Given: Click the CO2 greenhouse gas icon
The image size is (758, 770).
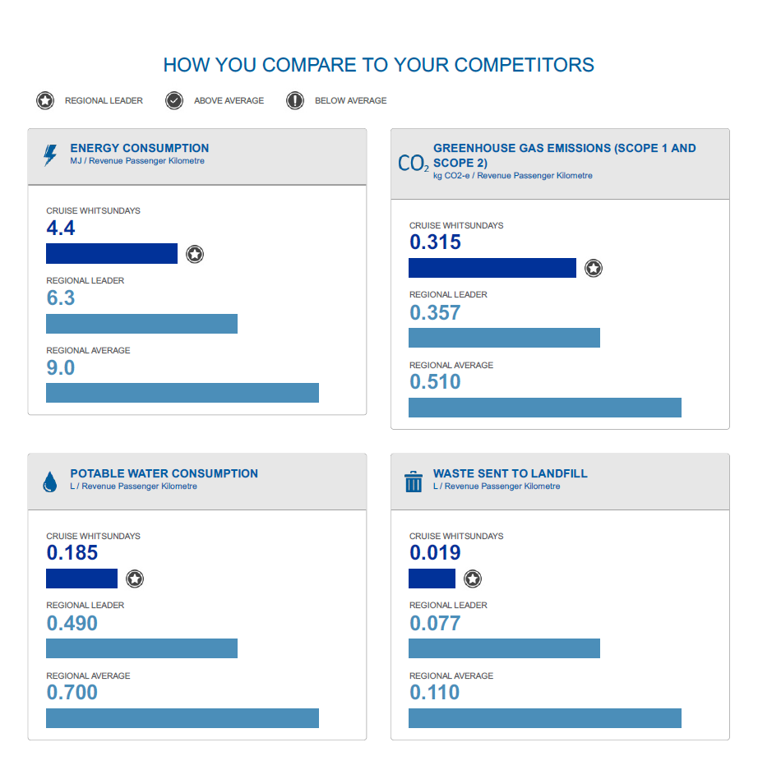Looking at the screenshot, I should click(413, 164).
